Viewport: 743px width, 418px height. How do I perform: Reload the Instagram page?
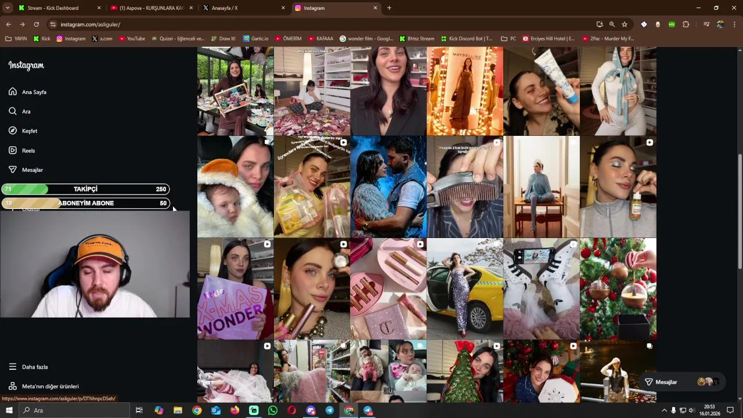36,24
